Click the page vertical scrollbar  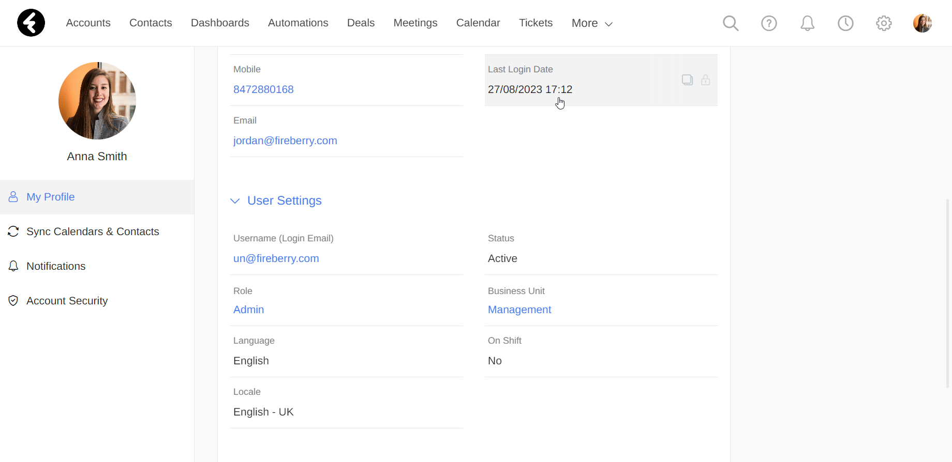pos(948,294)
